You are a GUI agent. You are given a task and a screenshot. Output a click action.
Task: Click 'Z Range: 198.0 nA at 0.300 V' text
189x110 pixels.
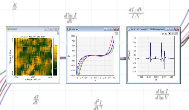(33, 37)
